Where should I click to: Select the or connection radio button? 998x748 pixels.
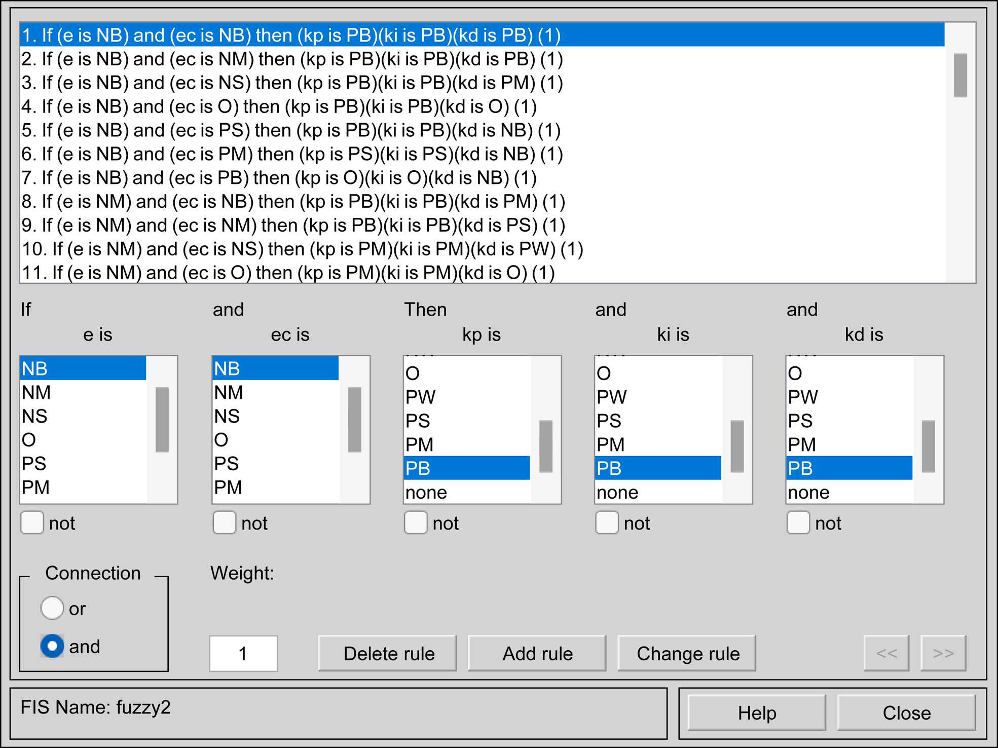point(52,608)
